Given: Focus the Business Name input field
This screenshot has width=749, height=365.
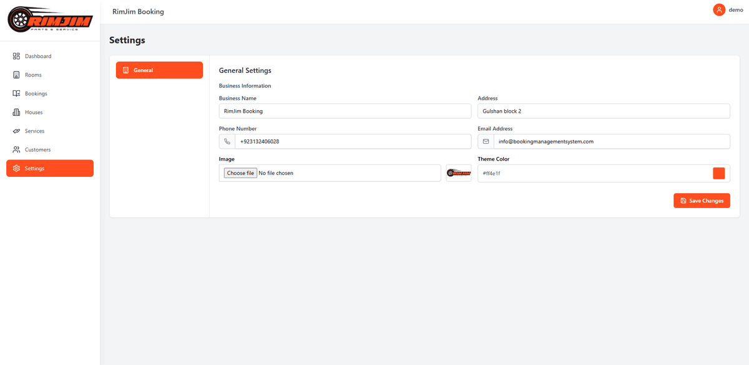Looking at the screenshot, I should point(345,111).
